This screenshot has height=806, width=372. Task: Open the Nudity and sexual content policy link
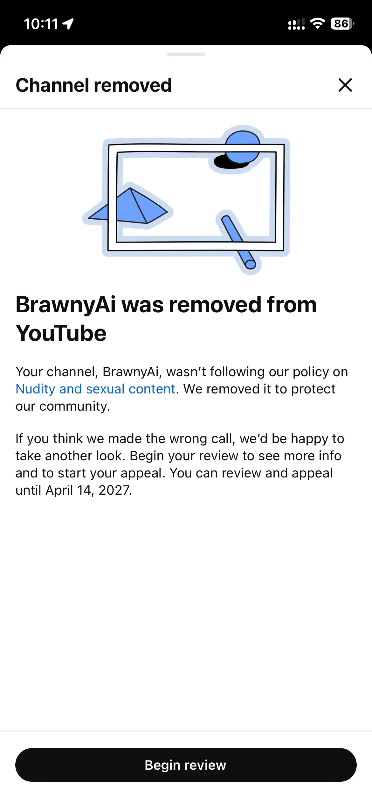[x=95, y=389]
